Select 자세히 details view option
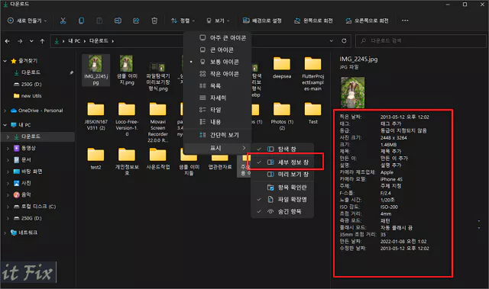489x289 pixels. click(x=217, y=98)
